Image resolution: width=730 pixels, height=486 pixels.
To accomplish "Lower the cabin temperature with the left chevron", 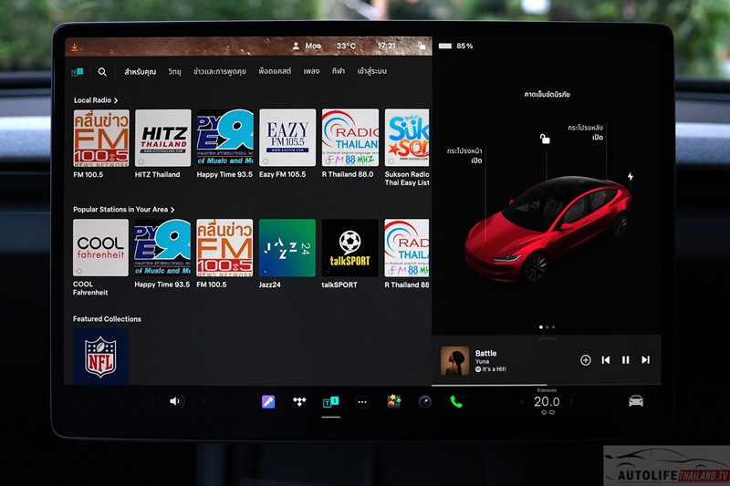I will (x=522, y=401).
